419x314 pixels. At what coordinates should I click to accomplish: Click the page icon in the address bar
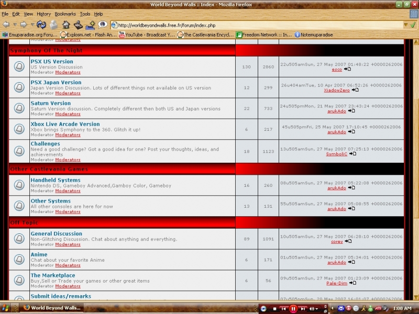(x=114, y=25)
